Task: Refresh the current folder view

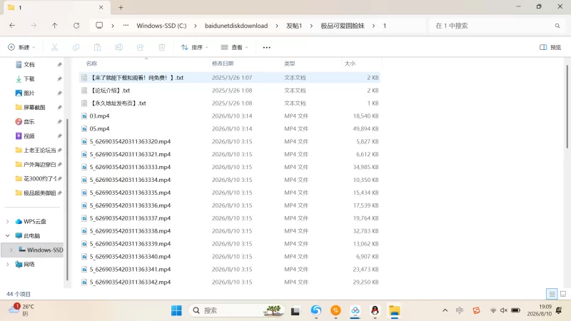Action: tap(76, 26)
